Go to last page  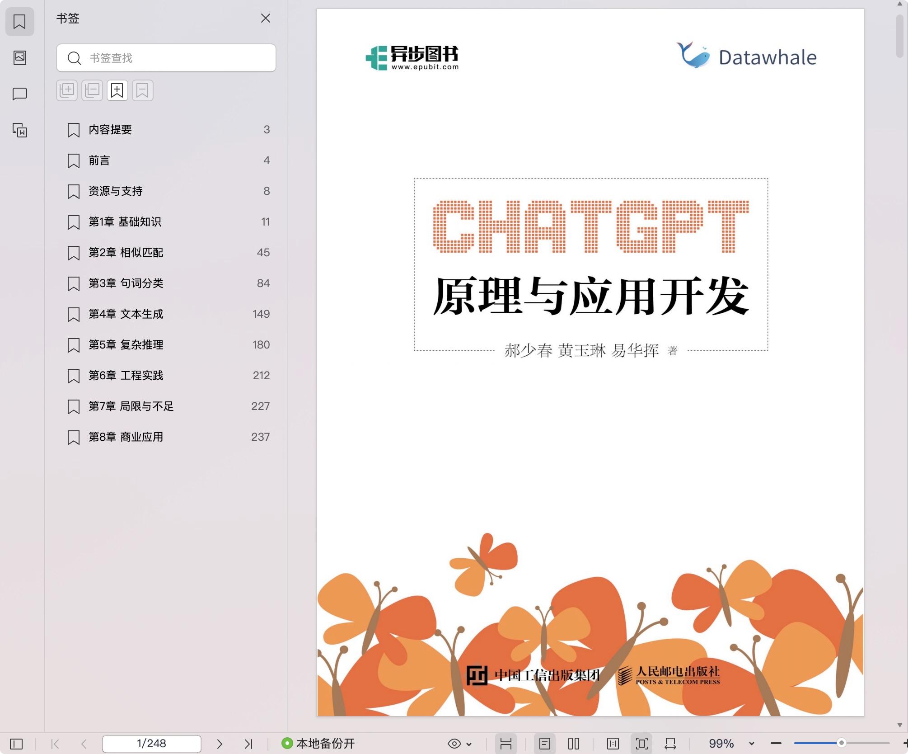(x=248, y=744)
